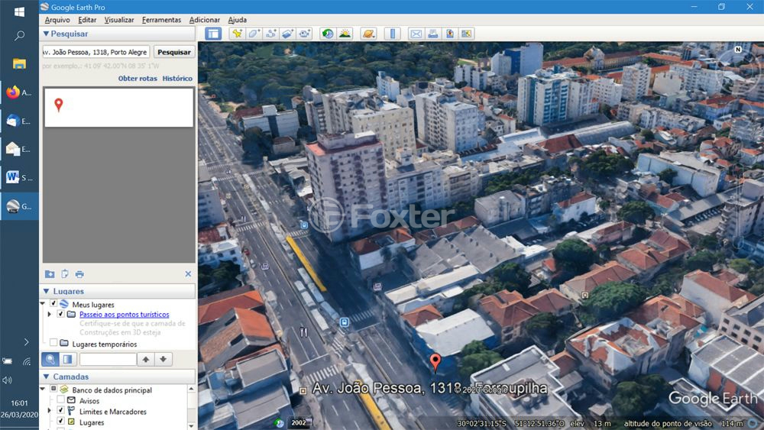The image size is (764, 430).
Task: Toggle the Banco de dados principal checkbox
Action: 53,389
